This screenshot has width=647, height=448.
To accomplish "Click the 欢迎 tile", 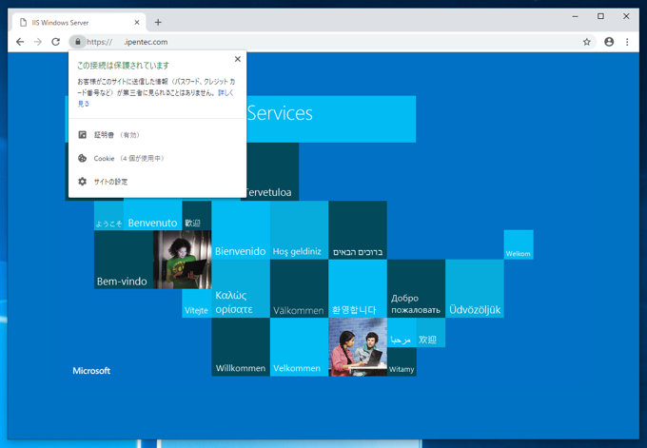I will pyautogui.click(x=431, y=333).
